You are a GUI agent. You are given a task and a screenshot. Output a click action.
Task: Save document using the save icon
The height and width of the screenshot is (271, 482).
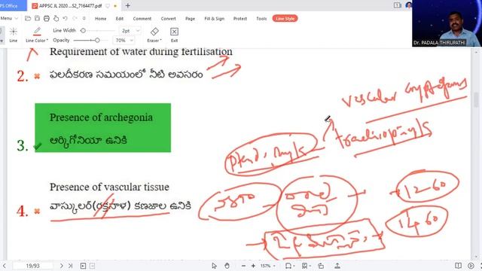tap(37, 18)
